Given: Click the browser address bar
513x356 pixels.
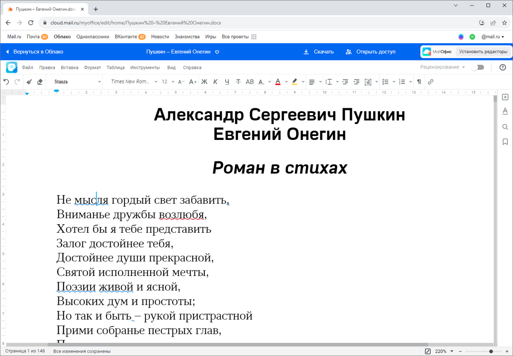Looking at the screenshot, I should tap(256, 23).
